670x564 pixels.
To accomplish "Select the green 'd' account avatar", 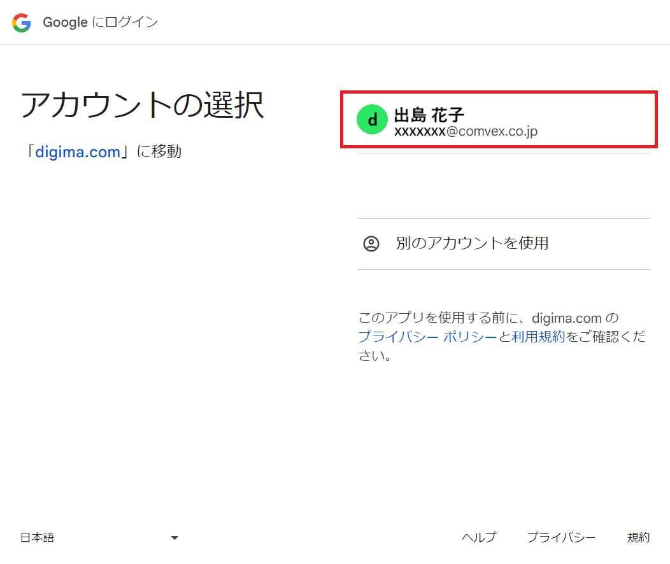I will (372, 119).
